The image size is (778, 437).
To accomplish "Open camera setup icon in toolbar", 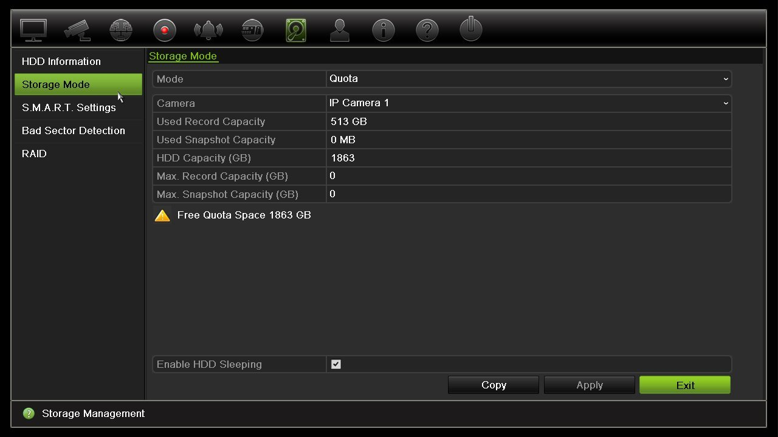I will (x=77, y=30).
